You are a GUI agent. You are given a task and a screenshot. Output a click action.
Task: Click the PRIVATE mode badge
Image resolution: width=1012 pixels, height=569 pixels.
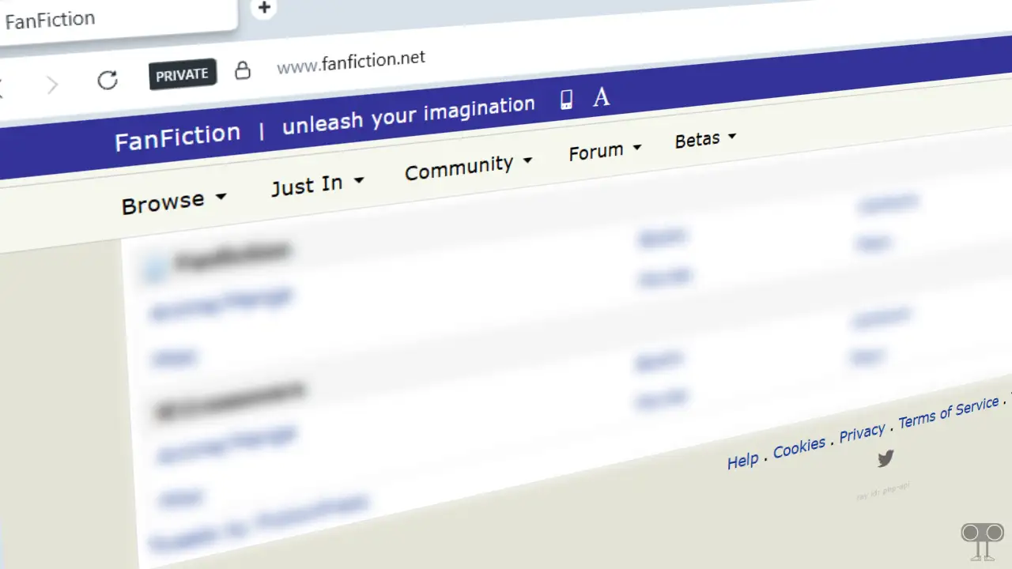point(183,74)
